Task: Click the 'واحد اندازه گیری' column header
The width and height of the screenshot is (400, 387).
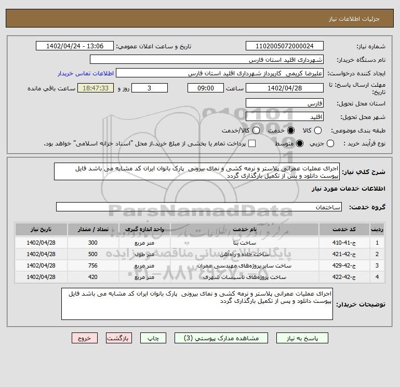Action: pyautogui.click(x=144, y=229)
